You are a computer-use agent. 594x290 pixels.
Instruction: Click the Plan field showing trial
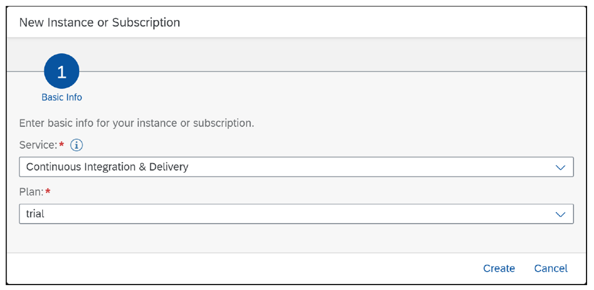click(200, 214)
